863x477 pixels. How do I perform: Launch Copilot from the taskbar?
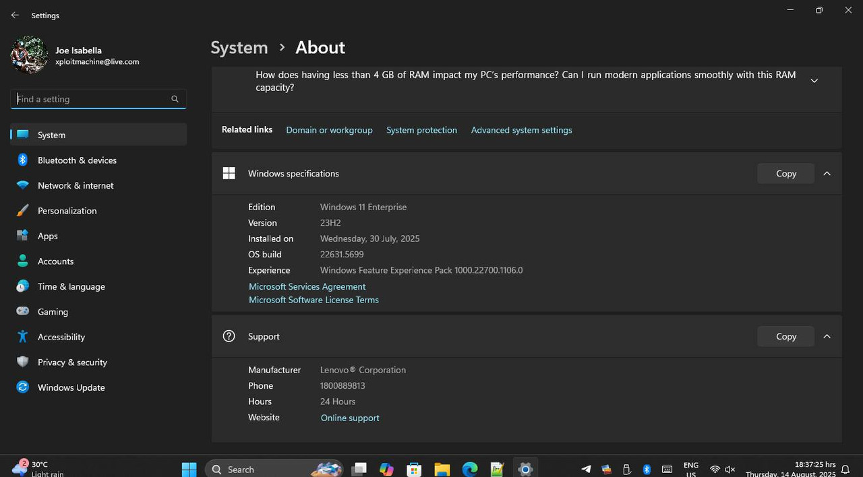pos(386,469)
